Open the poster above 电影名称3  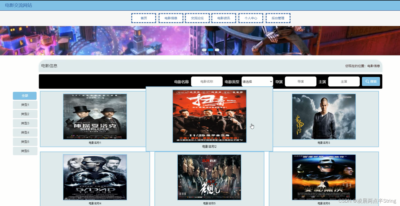pyautogui.click(x=324, y=117)
